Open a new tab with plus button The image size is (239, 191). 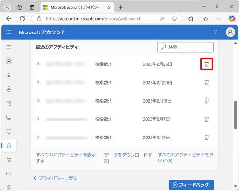tap(120, 7)
